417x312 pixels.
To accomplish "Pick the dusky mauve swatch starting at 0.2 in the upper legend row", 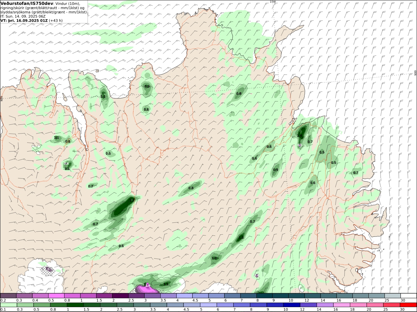I will 8,296.
